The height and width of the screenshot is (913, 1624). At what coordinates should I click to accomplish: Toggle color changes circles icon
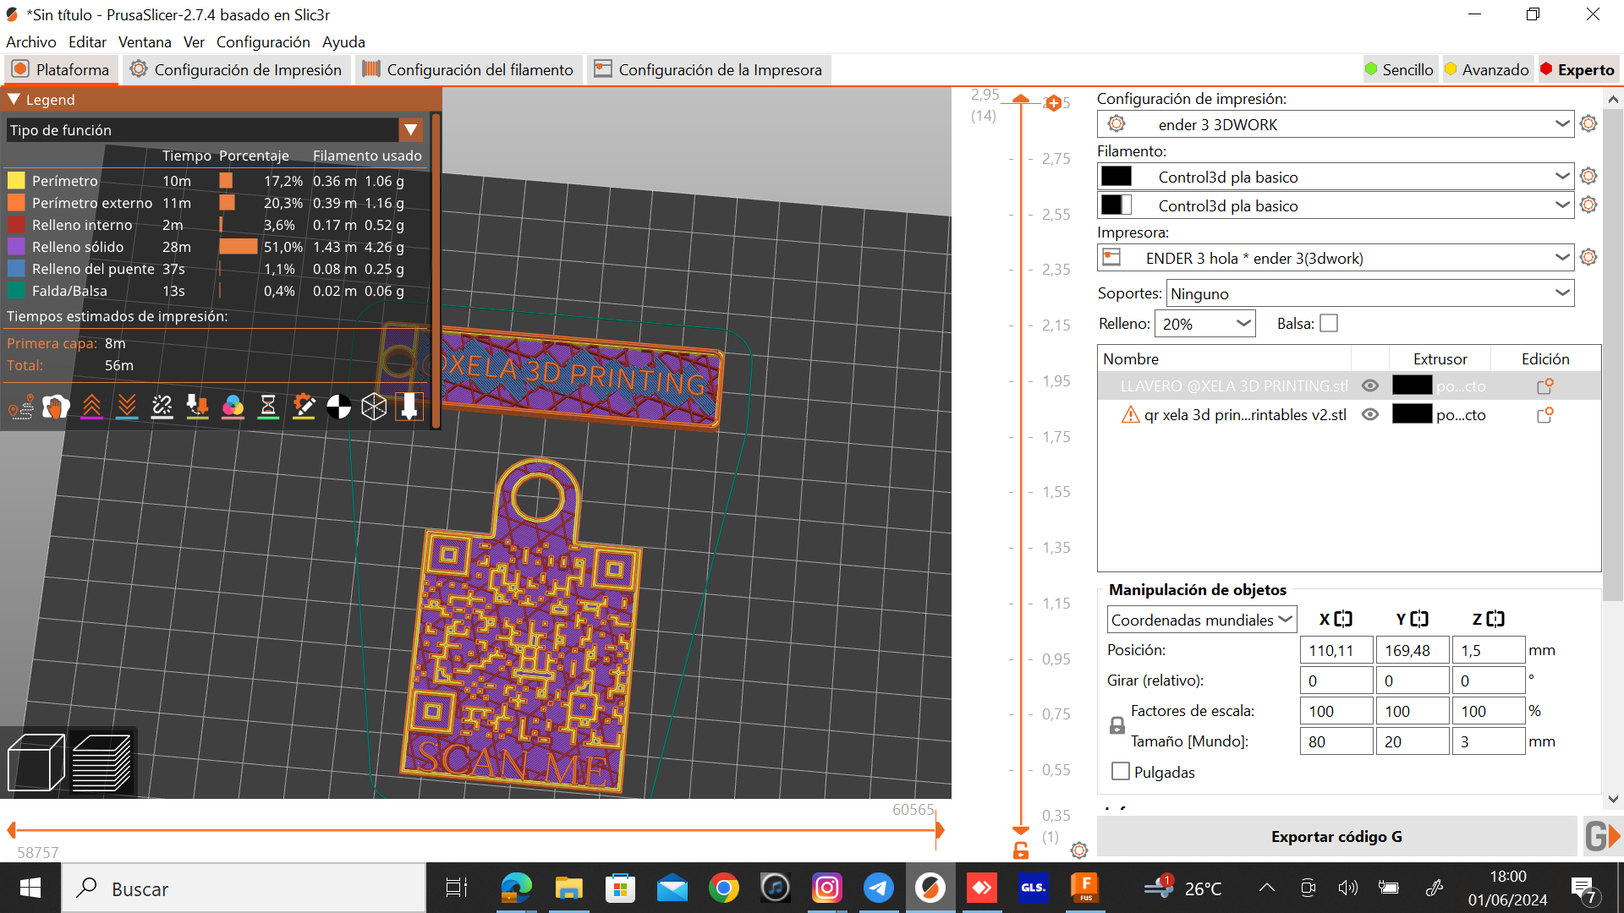(x=233, y=407)
